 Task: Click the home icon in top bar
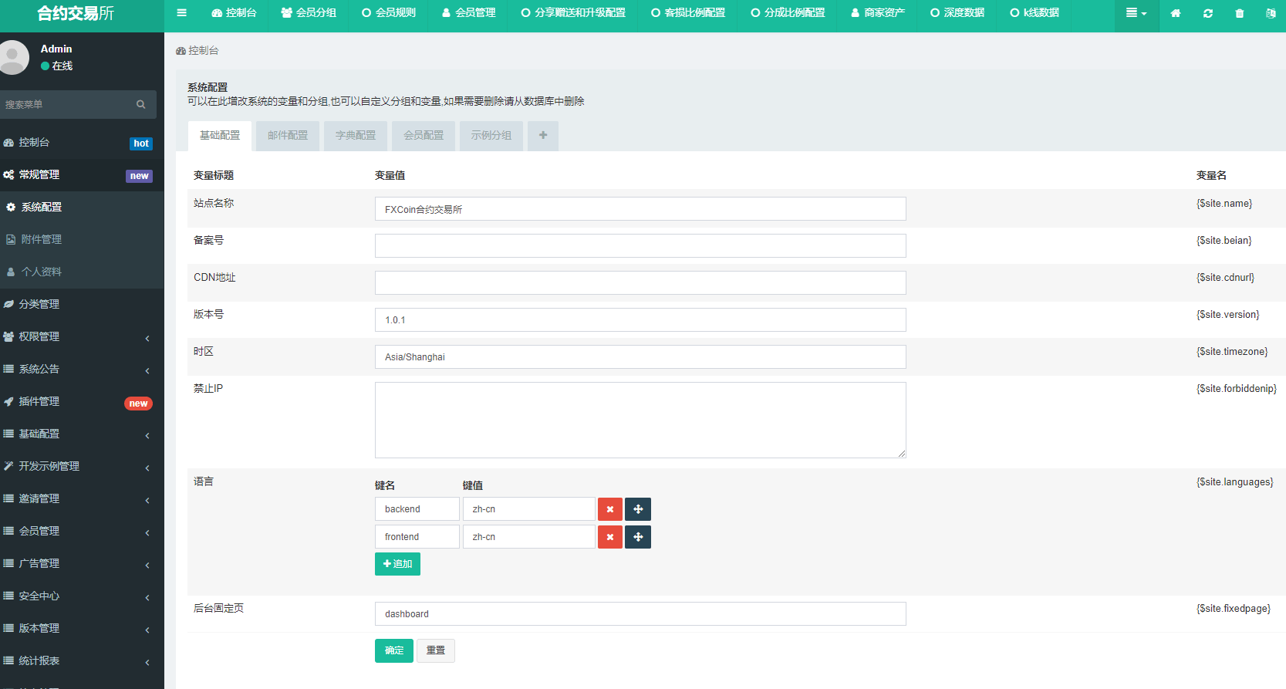click(x=1175, y=13)
